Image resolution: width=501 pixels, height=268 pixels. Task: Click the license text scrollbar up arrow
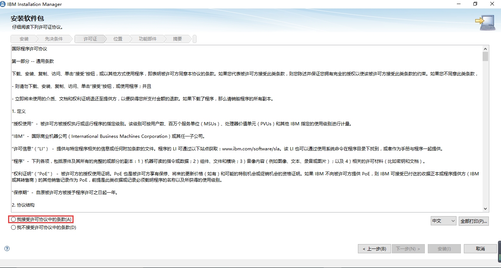[486, 49]
